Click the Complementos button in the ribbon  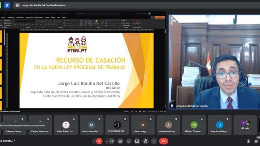(x=137, y=22)
